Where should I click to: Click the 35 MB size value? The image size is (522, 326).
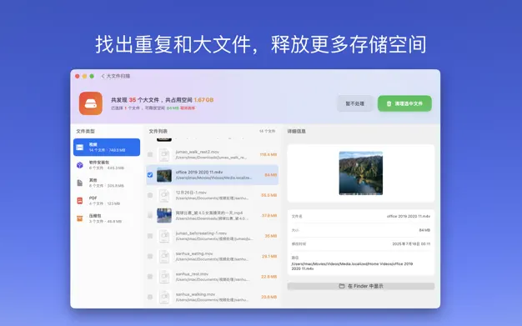(271, 236)
